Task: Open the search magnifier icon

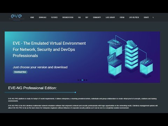Action: pos(153,17)
